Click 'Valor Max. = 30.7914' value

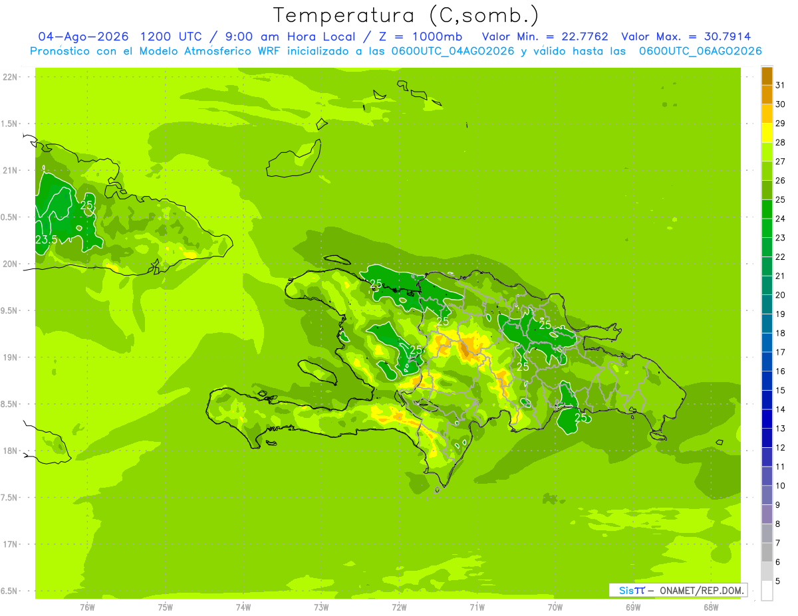[x=686, y=37]
